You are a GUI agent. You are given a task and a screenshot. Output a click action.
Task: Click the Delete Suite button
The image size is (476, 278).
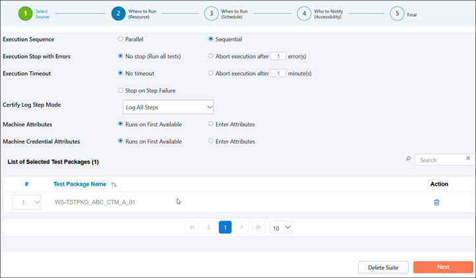coord(383,267)
